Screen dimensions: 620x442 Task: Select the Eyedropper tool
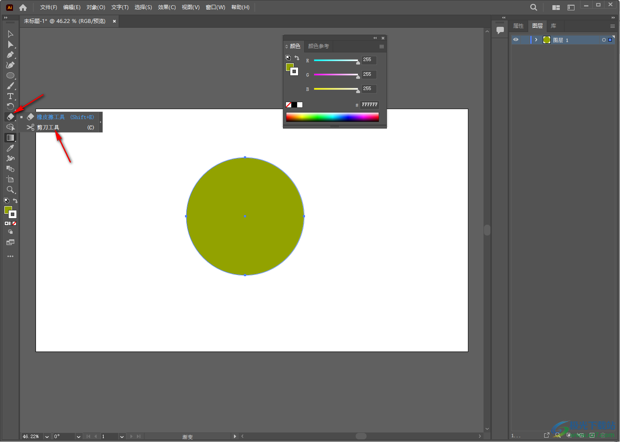point(10,148)
